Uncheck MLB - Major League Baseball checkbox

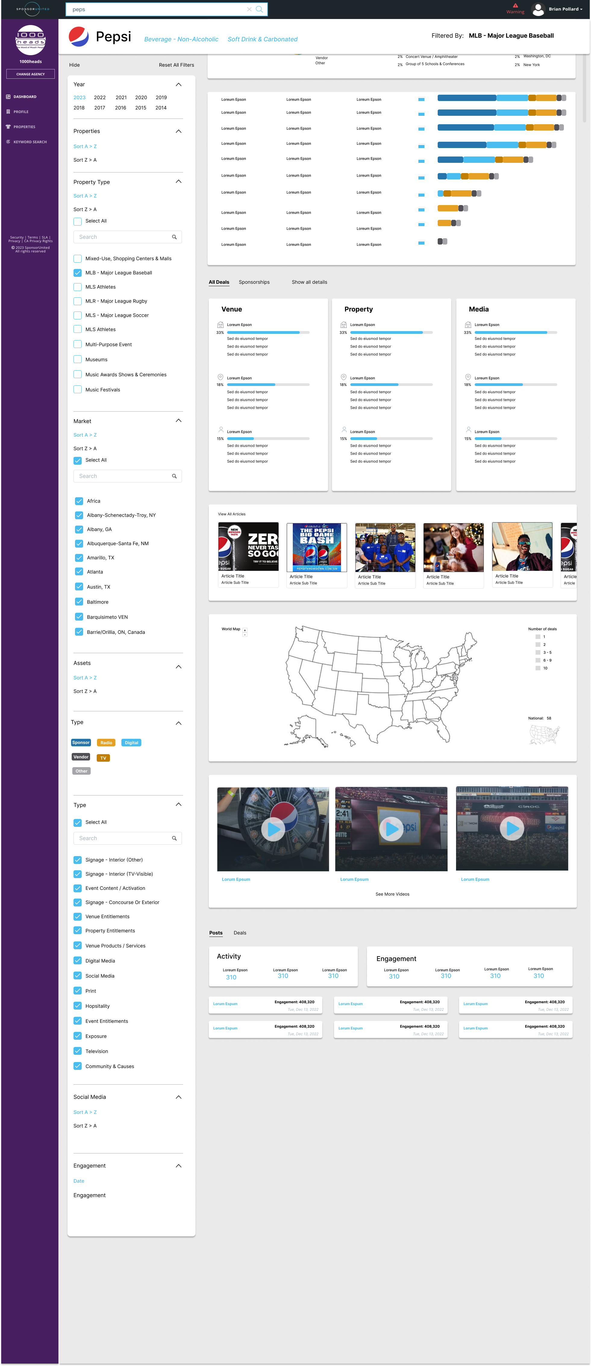coord(78,273)
